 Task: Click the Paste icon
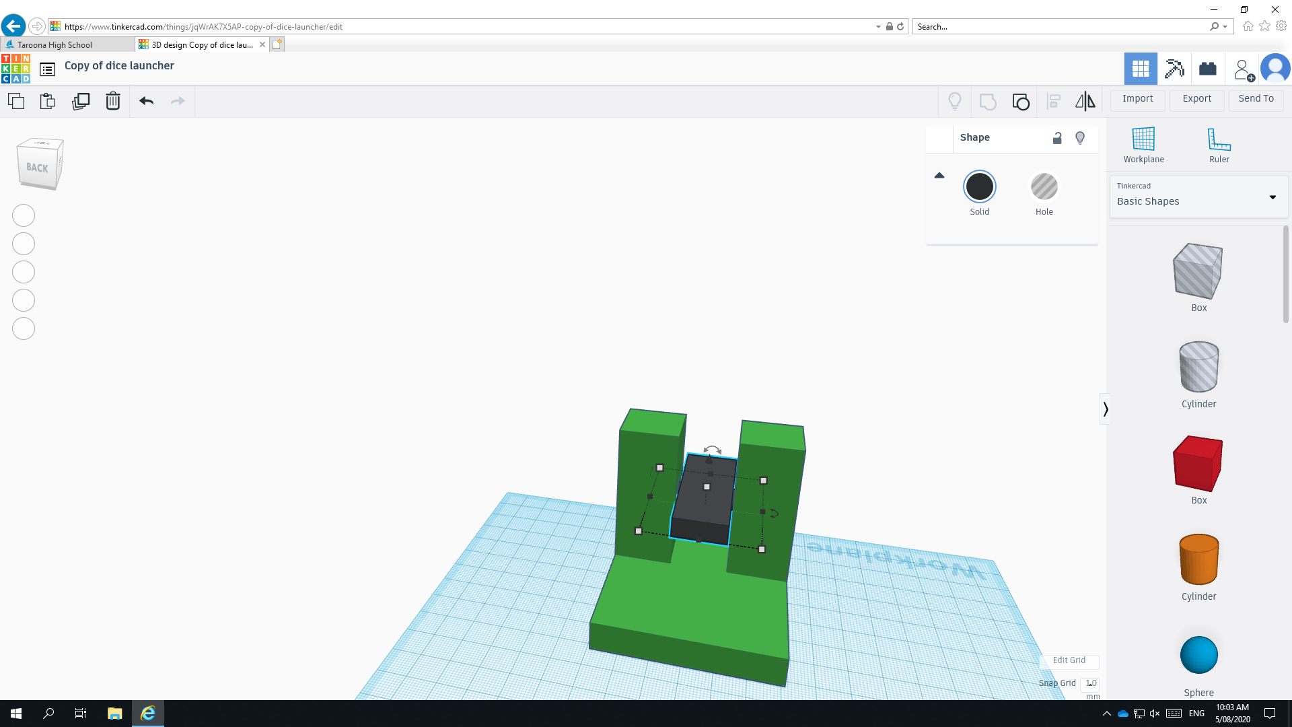pyautogui.click(x=47, y=101)
